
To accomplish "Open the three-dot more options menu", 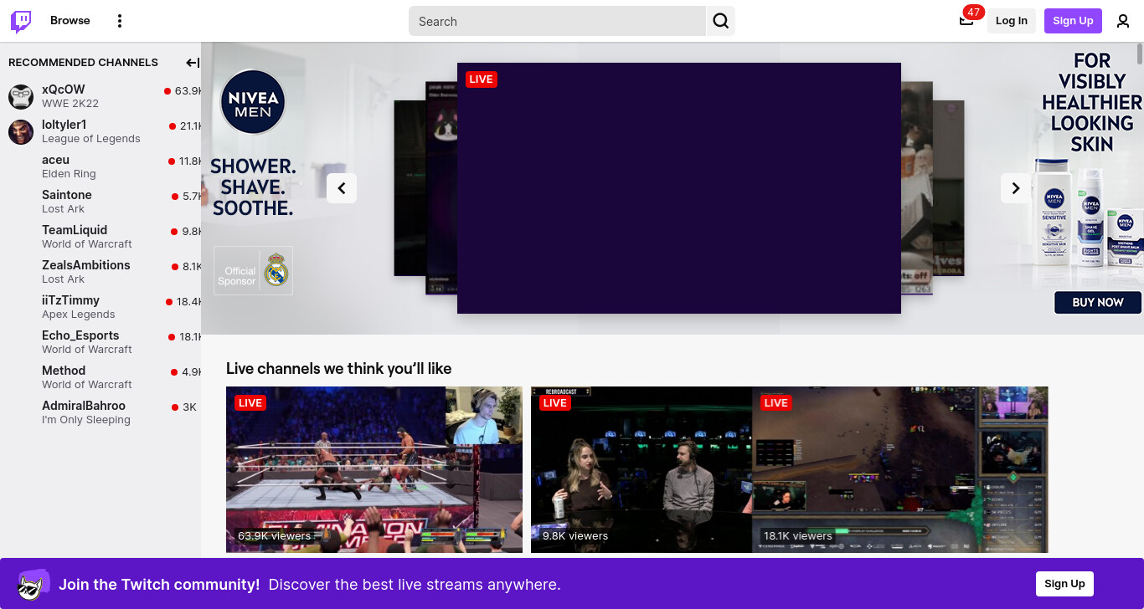I will pyautogui.click(x=120, y=21).
